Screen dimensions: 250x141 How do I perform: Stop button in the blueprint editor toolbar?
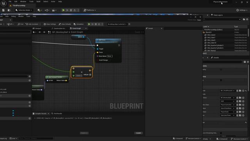(96, 24)
